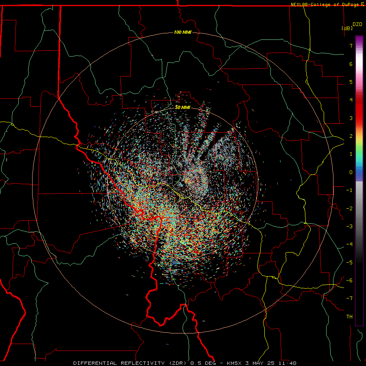Click the 0 dB value on color scale
The height and width of the screenshot is (366, 366).
tap(351, 172)
